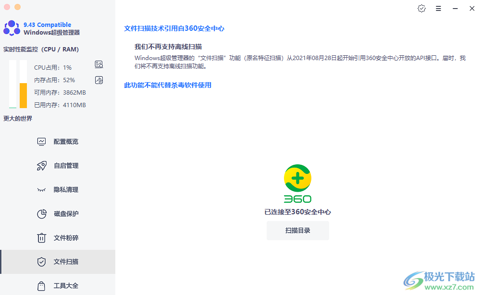
Task: Open the hamburger menu in title bar
Action: point(438,9)
